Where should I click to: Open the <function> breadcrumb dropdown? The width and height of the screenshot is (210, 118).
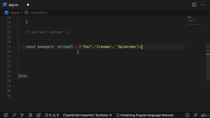point(39,12)
